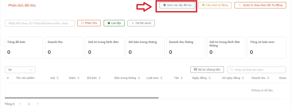Open 'Quản lý shop theo dõi Tự động'
This screenshot has height=109, width=291.
pyautogui.click(x=261, y=5)
